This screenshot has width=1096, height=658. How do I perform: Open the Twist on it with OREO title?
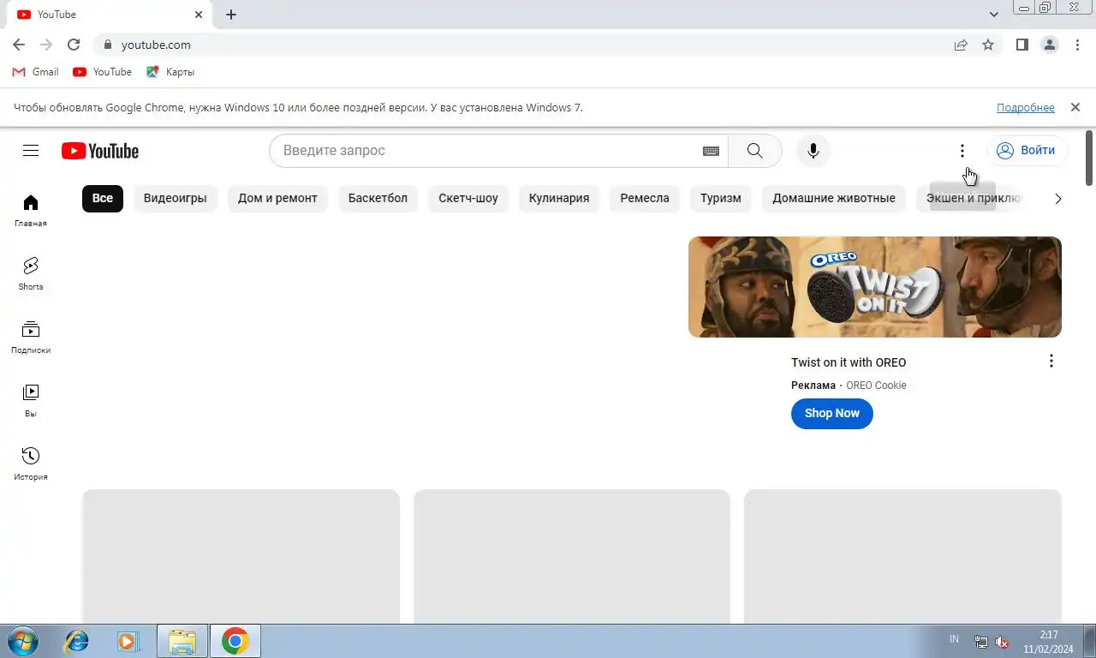coord(849,362)
